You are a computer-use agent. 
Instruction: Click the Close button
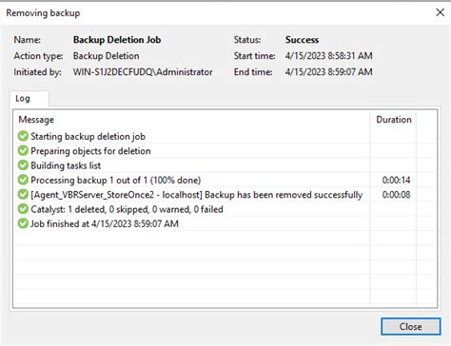pyautogui.click(x=411, y=326)
